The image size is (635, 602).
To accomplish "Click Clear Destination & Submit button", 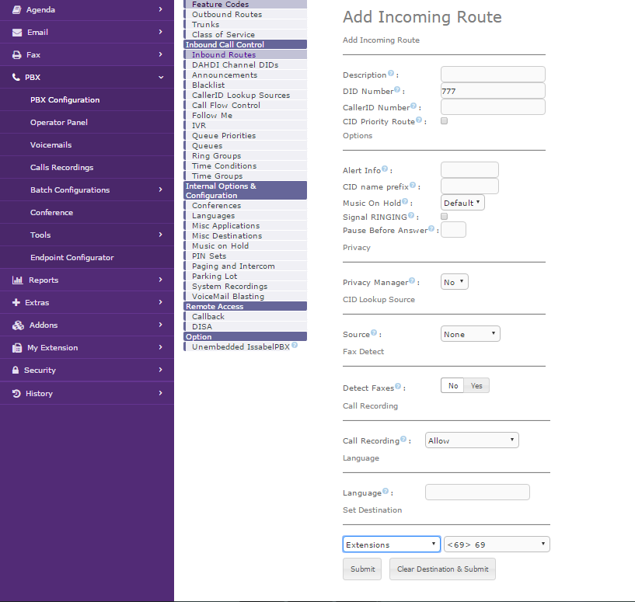I will click(442, 569).
